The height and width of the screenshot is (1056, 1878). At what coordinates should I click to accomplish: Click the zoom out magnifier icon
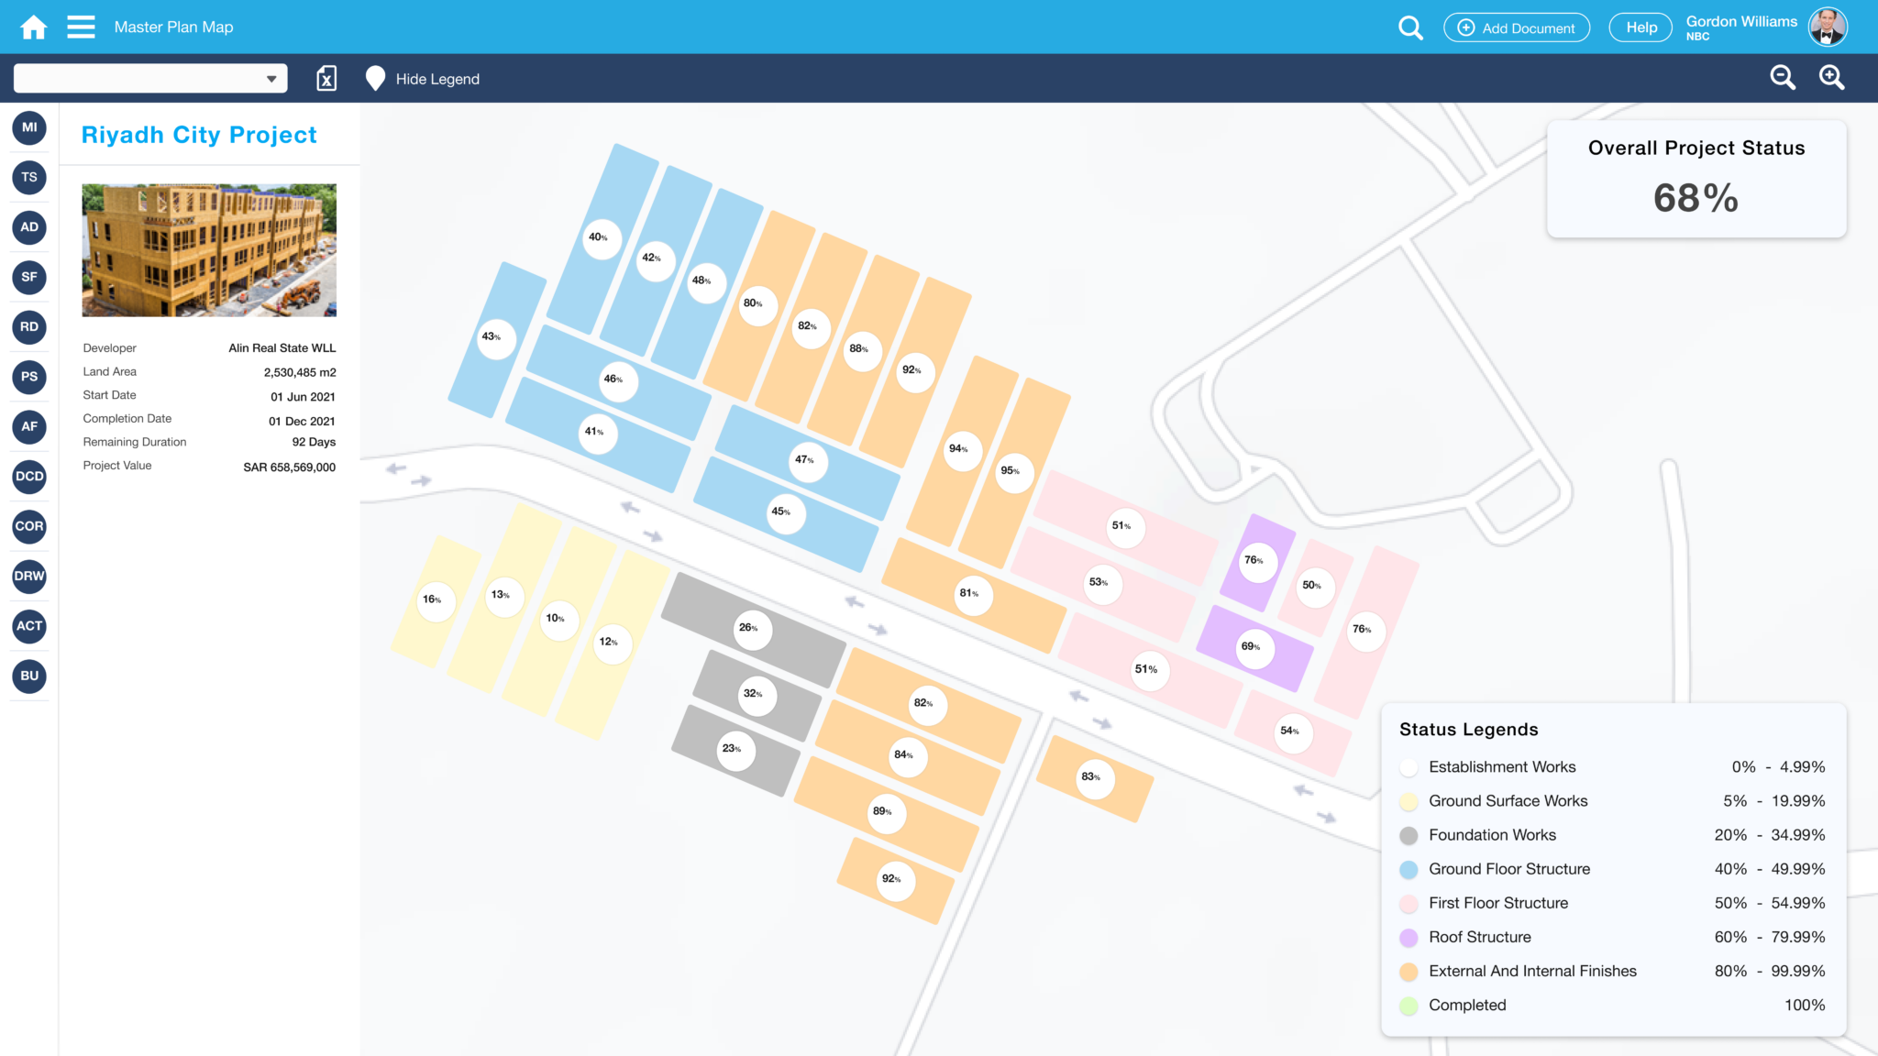[1782, 77]
